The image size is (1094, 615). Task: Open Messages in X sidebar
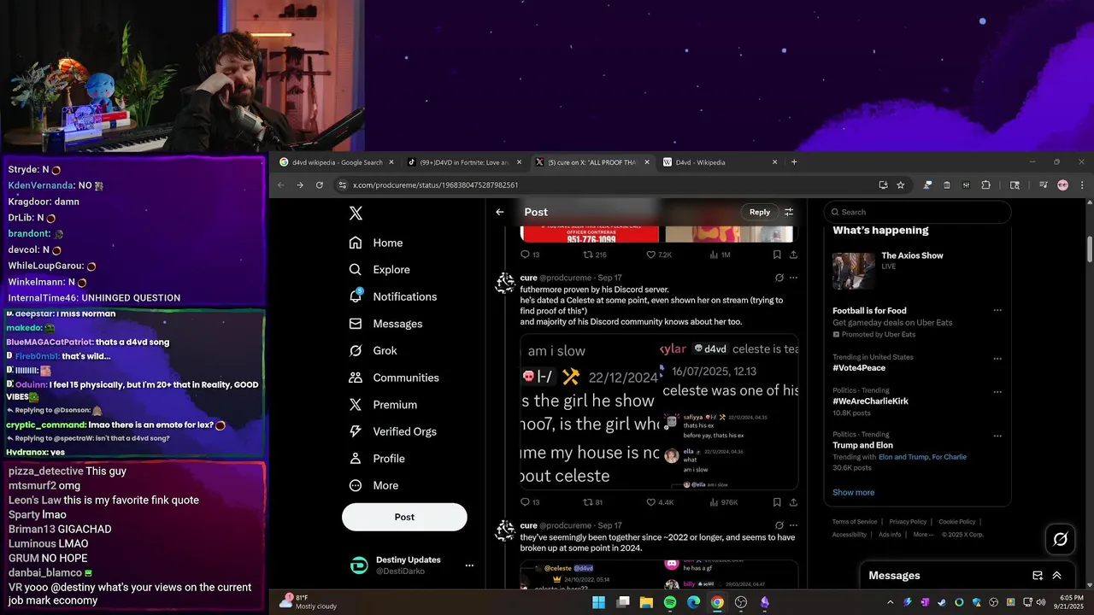point(385,324)
